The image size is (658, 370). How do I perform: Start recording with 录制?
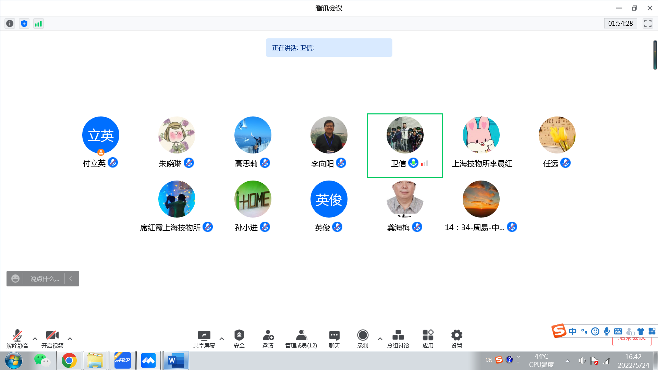[363, 339]
